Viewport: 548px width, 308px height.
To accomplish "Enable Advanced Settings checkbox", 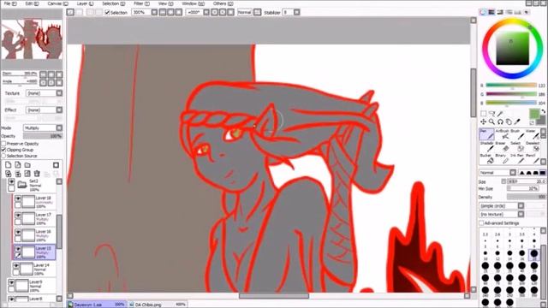I will tap(481, 222).
